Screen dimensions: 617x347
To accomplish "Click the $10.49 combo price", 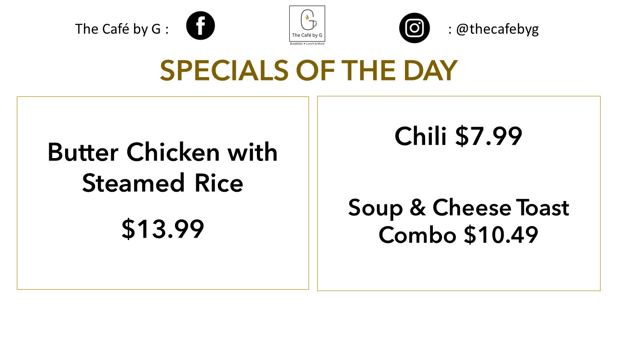I will 501,235.
